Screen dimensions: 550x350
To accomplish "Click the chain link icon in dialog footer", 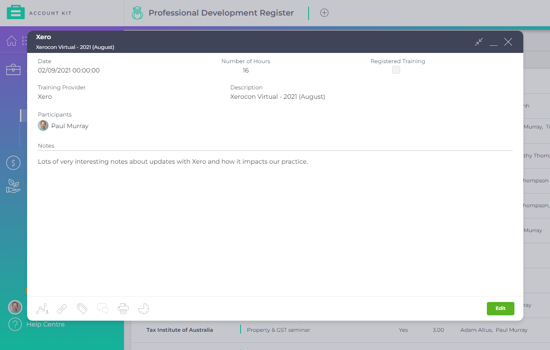I will pyautogui.click(x=62, y=308).
